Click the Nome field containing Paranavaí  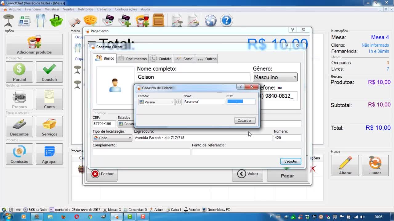pyautogui.click(x=204, y=102)
